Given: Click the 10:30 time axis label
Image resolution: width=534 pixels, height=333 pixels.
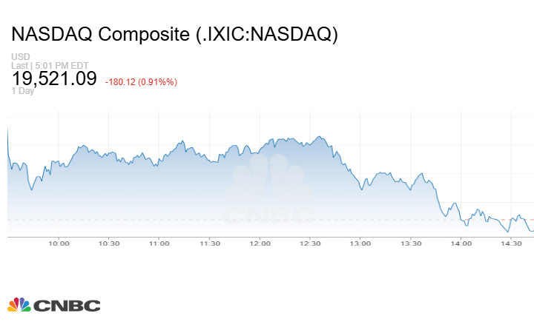Looking at the screenshot, I should (109, 243).
